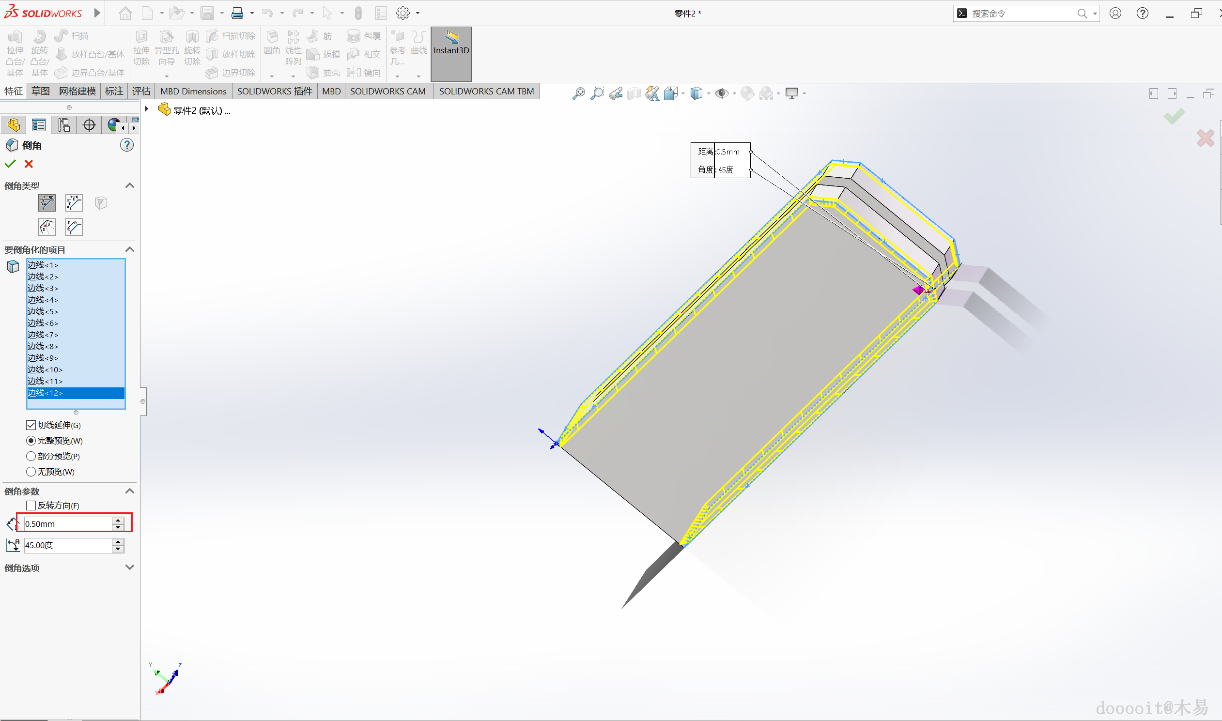Open the chamfer help question mark icon
This screenshot has width=1222, height=721.
(x=127, y=145)
